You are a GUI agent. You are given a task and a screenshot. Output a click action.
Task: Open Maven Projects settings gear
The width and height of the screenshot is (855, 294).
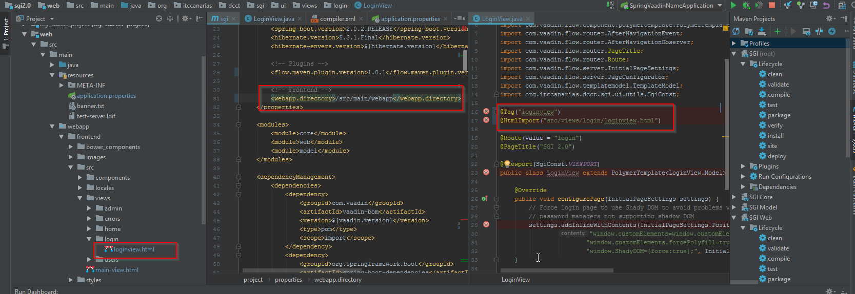(x=831, y=18)
